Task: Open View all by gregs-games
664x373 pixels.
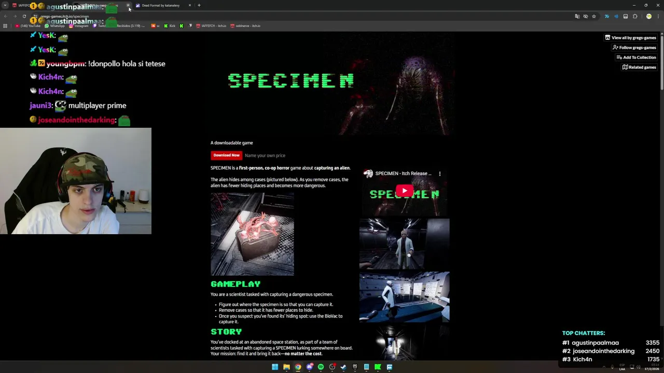Action: point(630,38)
